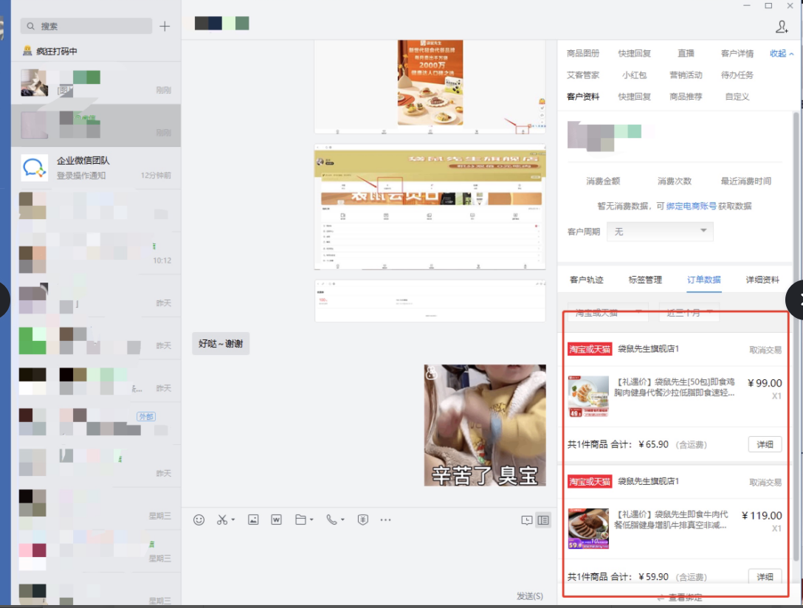Image resolution: width=803 pixels, height=608 pixels.
Task: Open the chat history clock icon
Action: [526, 520]
